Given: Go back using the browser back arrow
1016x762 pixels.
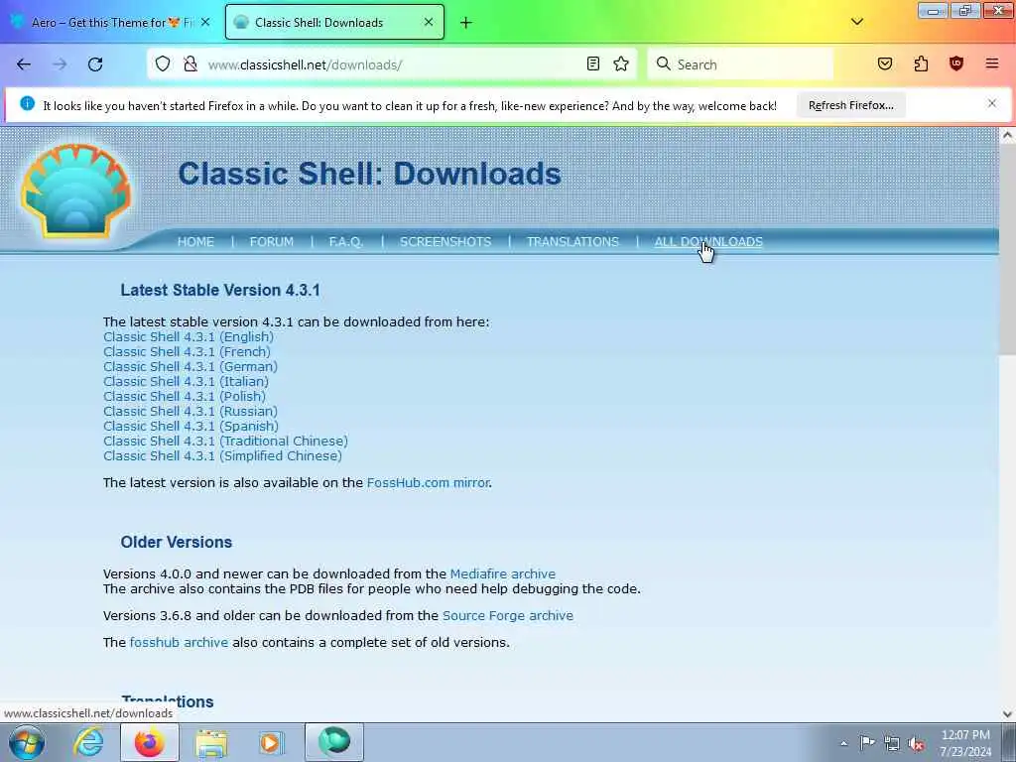Looking at the screenshot, I should pos(24,64).
